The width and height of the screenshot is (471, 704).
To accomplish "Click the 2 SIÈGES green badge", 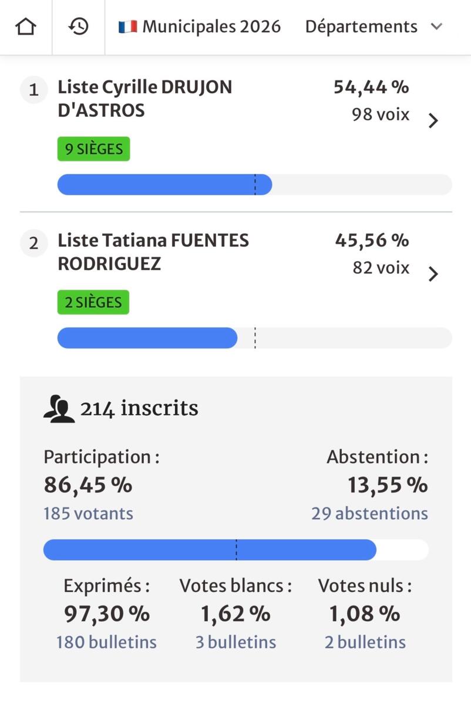I will pos(93,303).
